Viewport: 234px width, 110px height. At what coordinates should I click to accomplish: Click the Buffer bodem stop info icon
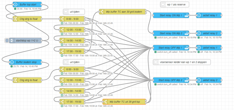tap(12, 62)
